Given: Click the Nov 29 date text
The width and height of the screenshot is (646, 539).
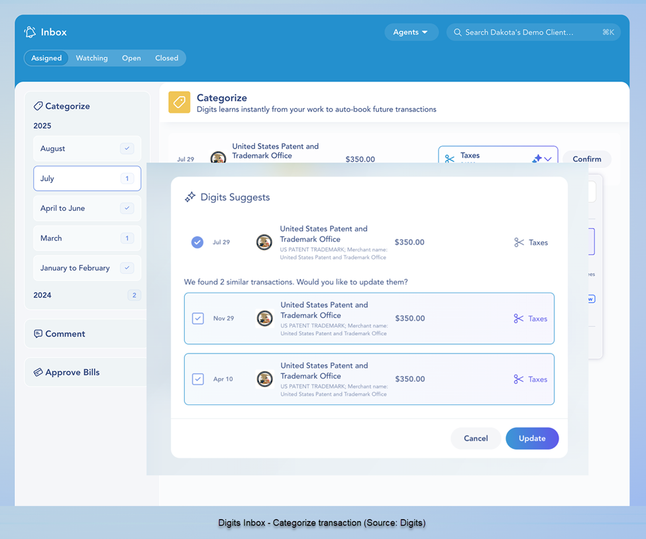Looking at the screenshot, I should pyautogui.click(x=224, y=318).
